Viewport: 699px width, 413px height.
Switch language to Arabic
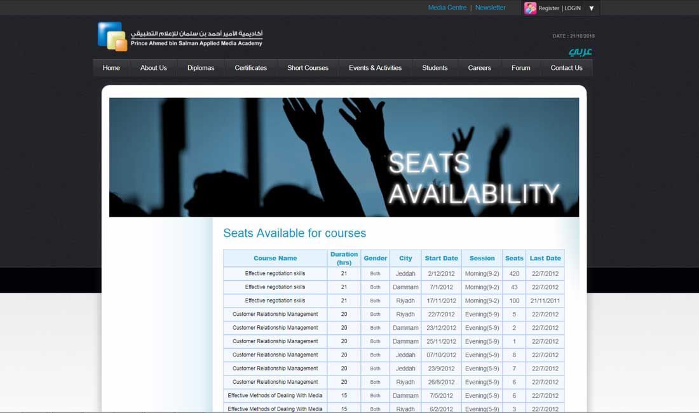coord(580,51)
